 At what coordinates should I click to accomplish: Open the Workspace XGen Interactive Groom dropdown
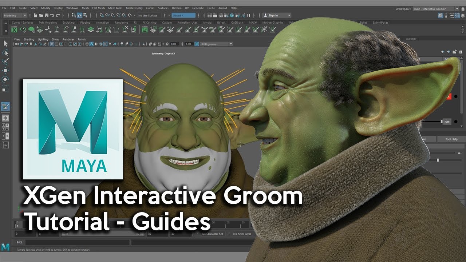point(436,8)
